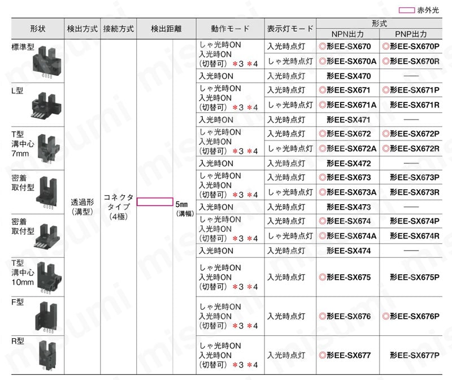Screen dimensions: 452x380
Task: Click the red circle beside 形EE-SX673
Action: (322, 177)
